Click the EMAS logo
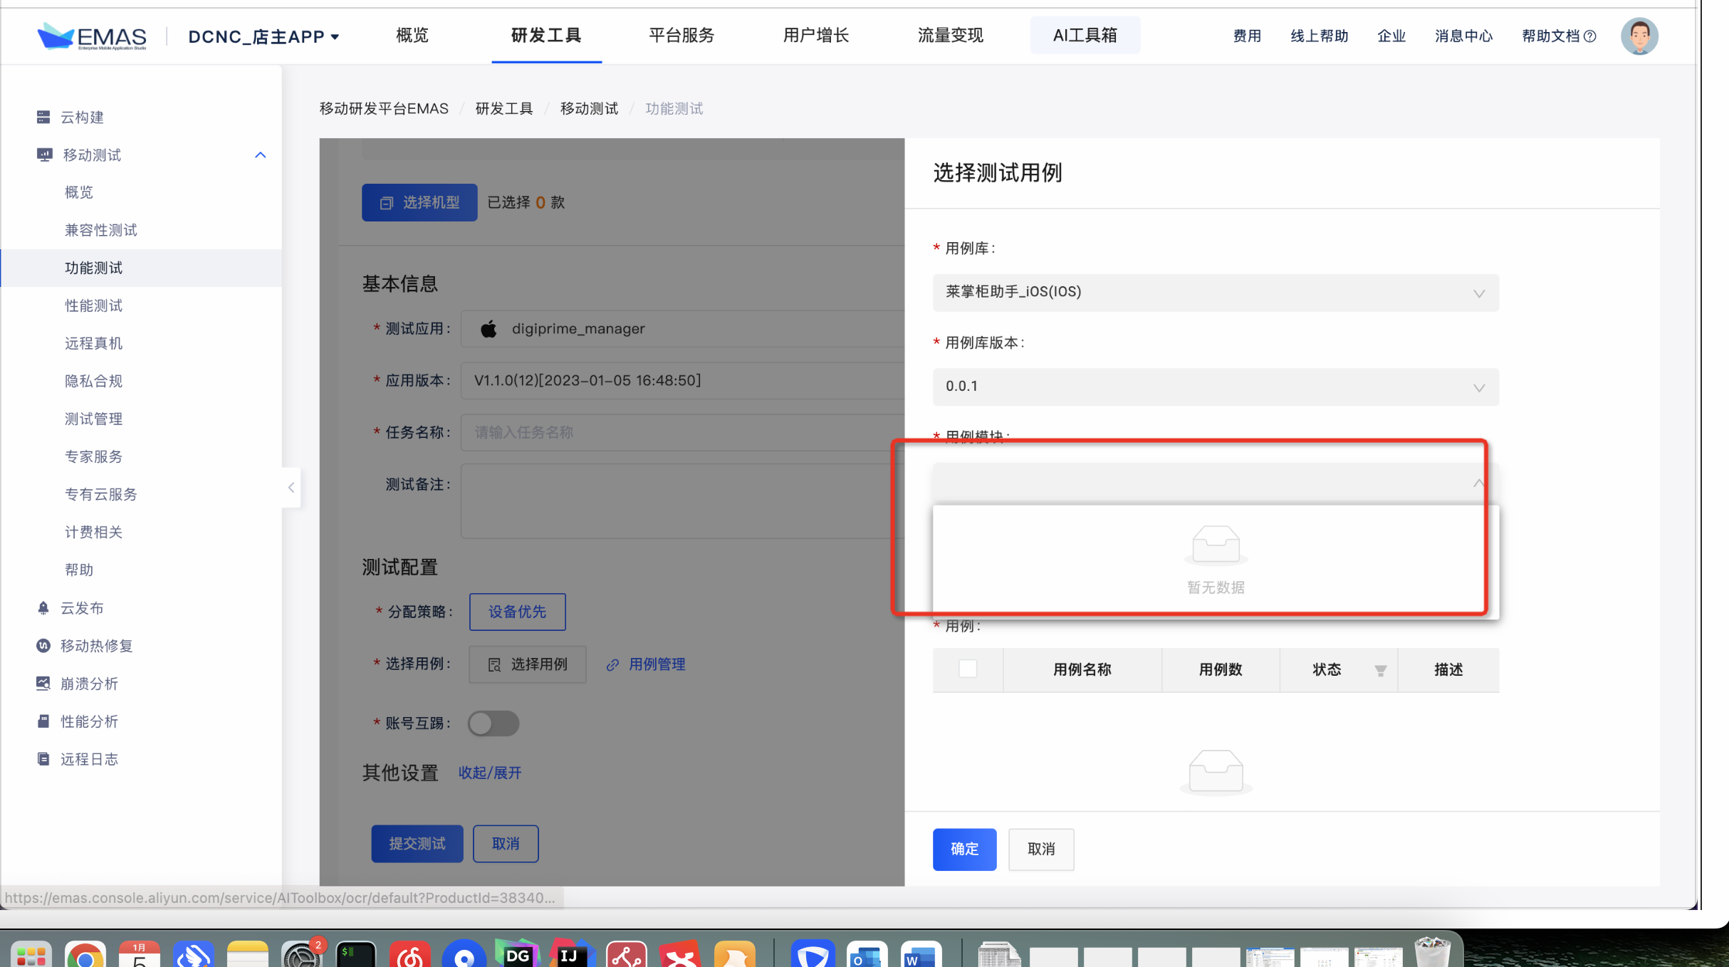 [92, 36]
